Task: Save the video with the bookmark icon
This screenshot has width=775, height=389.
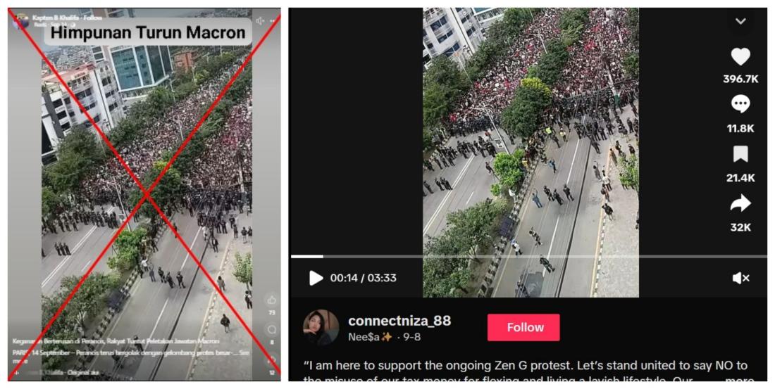Action: point(740,155)
